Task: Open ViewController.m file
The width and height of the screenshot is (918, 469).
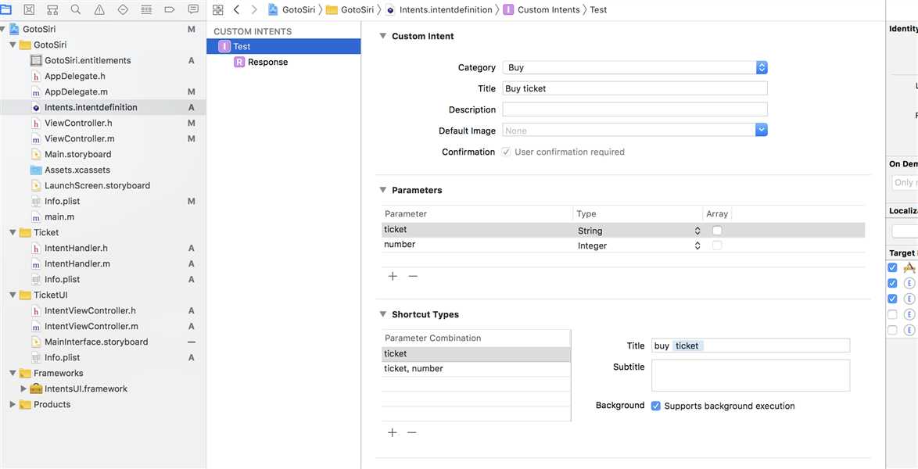Action: click(x=79, y=139)
